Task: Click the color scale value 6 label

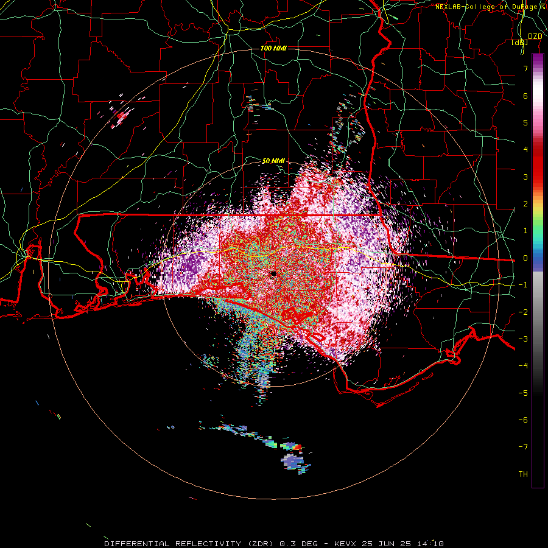Action: 525,96
